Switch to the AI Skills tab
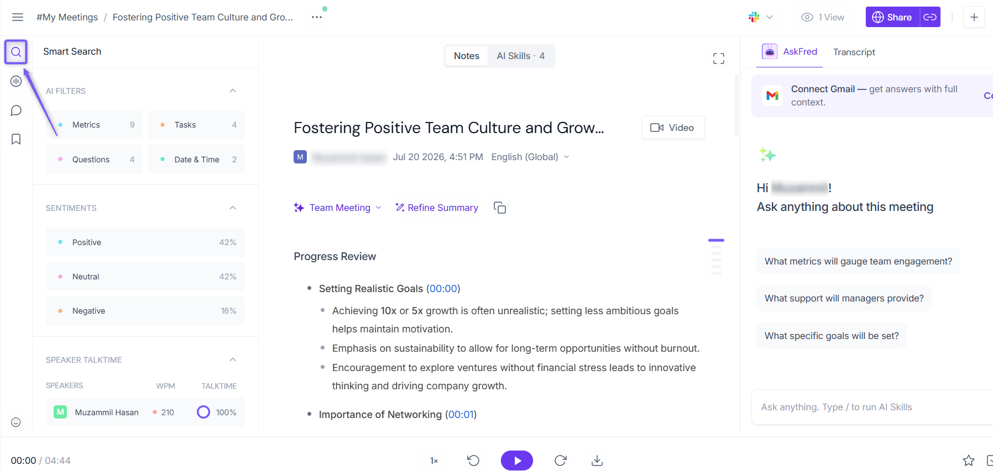 tap(521, 56)
